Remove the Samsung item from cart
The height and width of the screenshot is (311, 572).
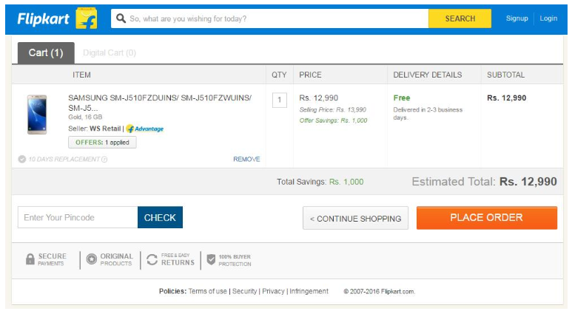246,159
